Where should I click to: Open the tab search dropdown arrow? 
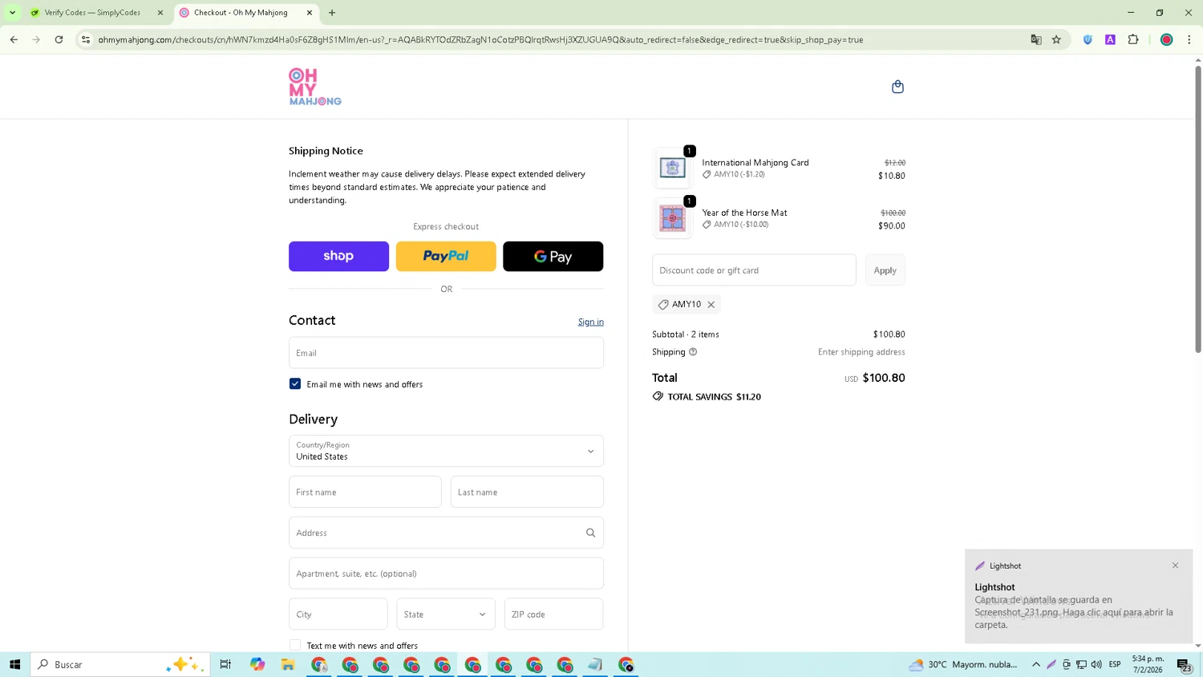point(12,13)
